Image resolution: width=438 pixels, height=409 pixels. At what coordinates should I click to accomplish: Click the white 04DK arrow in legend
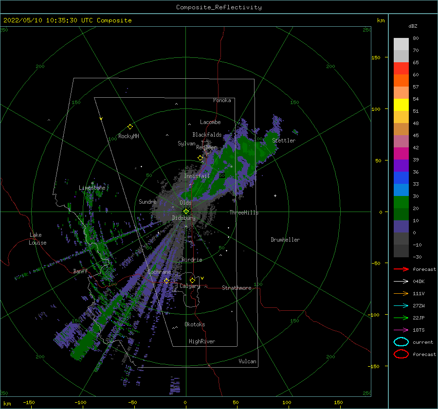click(401, 281)
